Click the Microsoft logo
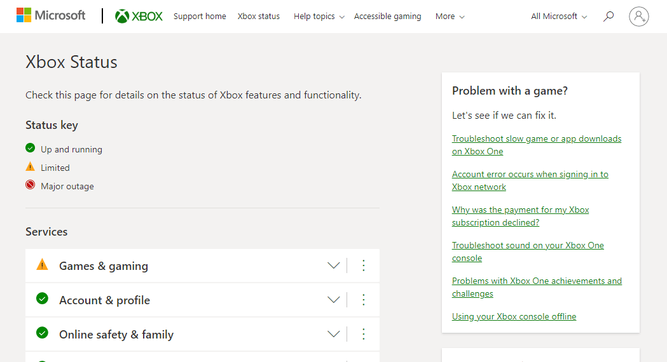 pyautogui.click(x=51, y=16)
